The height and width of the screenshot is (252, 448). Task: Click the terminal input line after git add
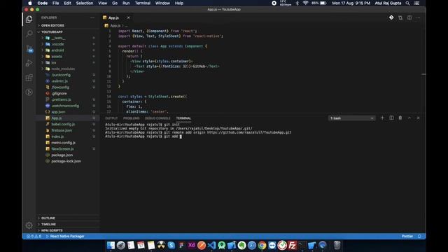[x=181, y=136]
